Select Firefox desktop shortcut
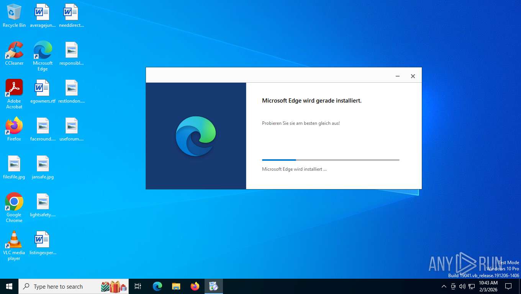Image resolution: width=521 pixels, height=294 pixels. (x=14, y=129)
